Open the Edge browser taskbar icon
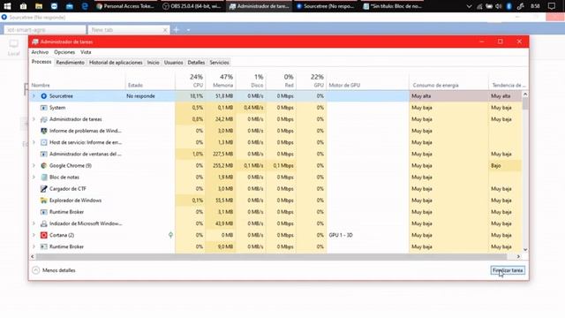The image size is (565, 318). click(x=85, y=6)
